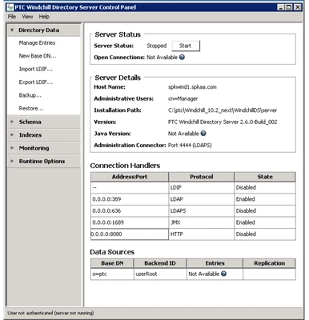The image size is (309, 320).
Task: Click the o=ptc base DN cell
Action: 112,274
